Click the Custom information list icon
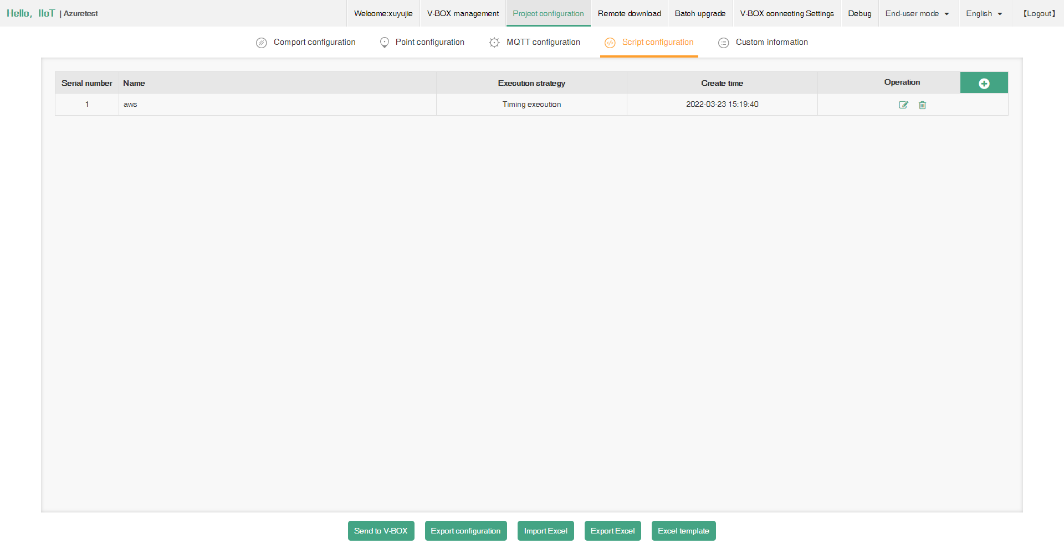This screenshot has width=1064, height=549. point(723,43)
